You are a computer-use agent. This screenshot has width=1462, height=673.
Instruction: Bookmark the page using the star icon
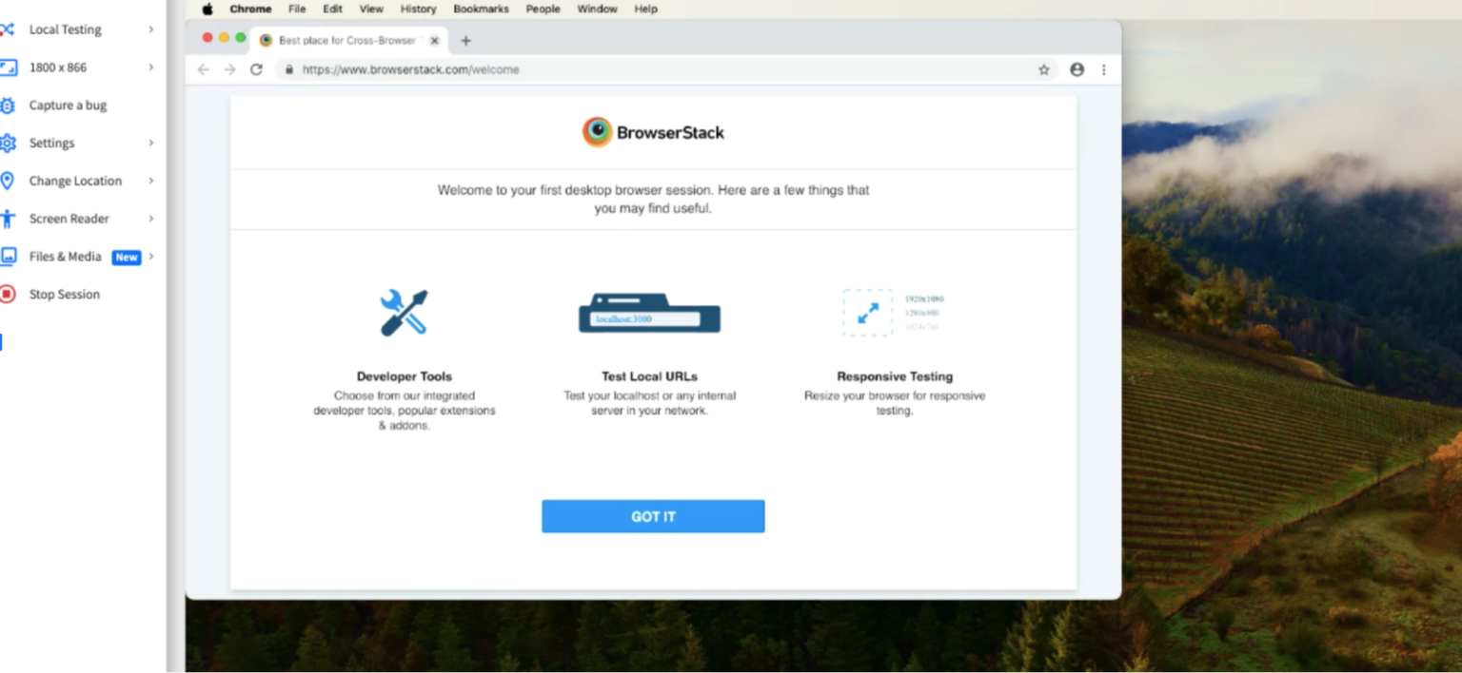point(1043,69)
